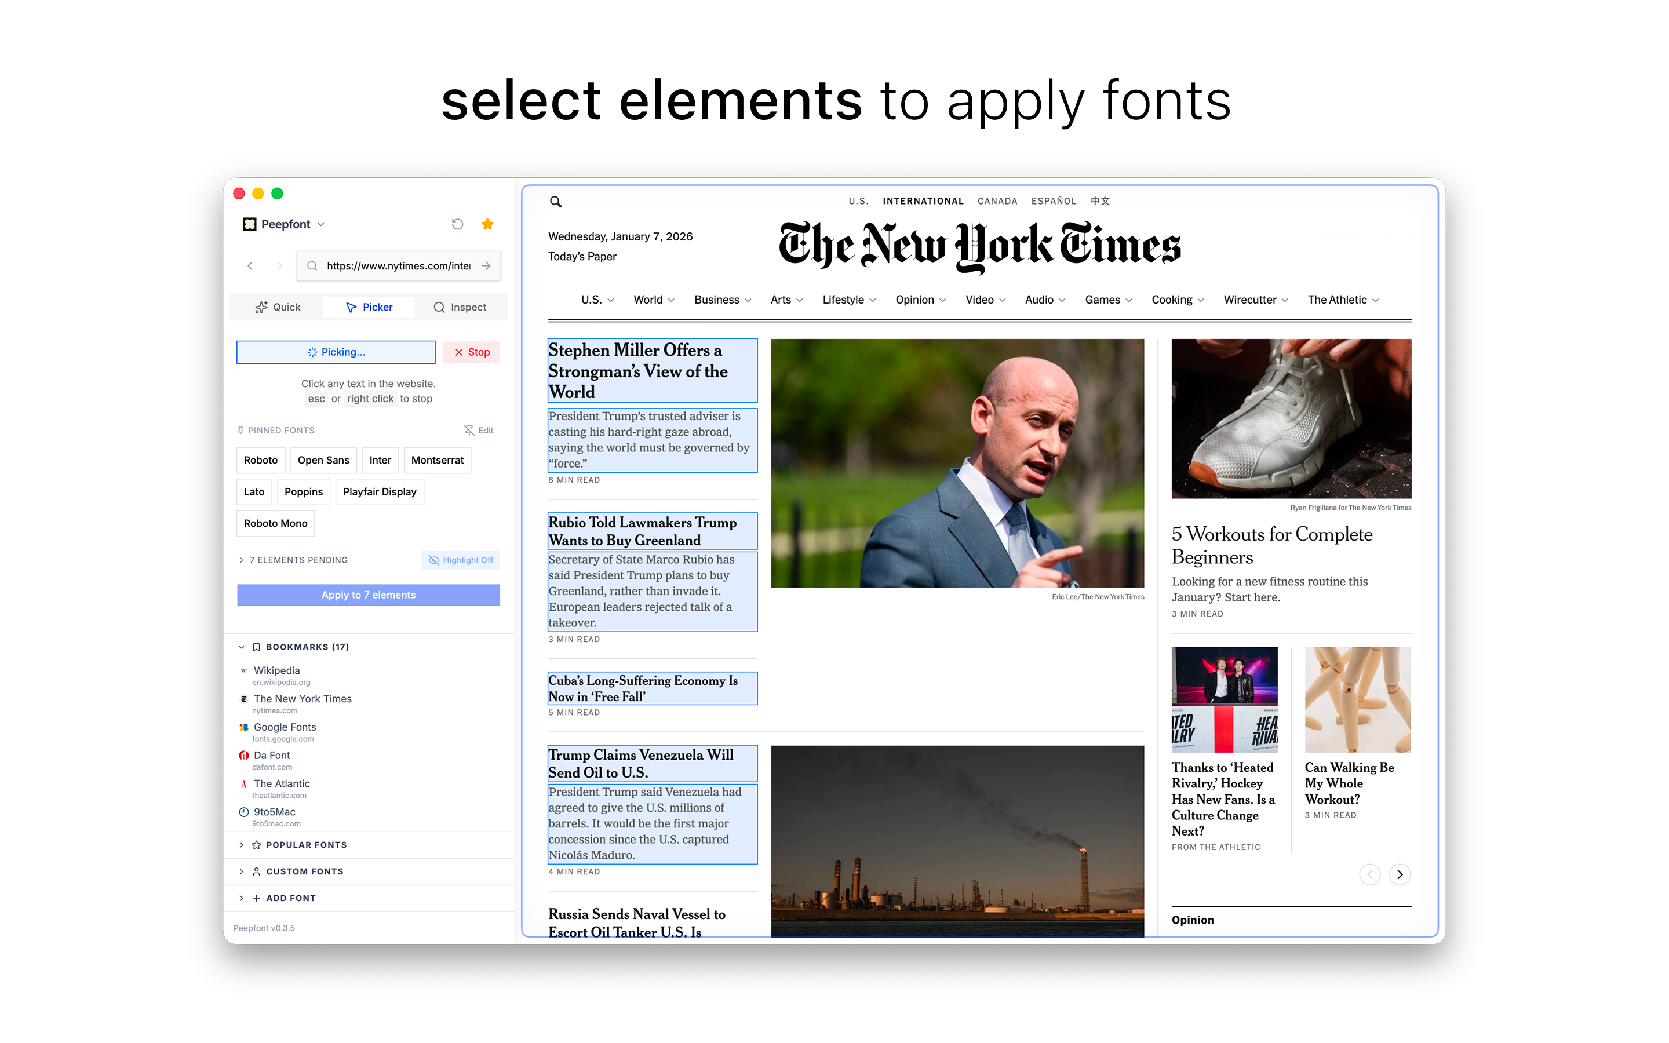Choose the Roboto pinned font
The image size is (1669, 1043).
(261, 460)
